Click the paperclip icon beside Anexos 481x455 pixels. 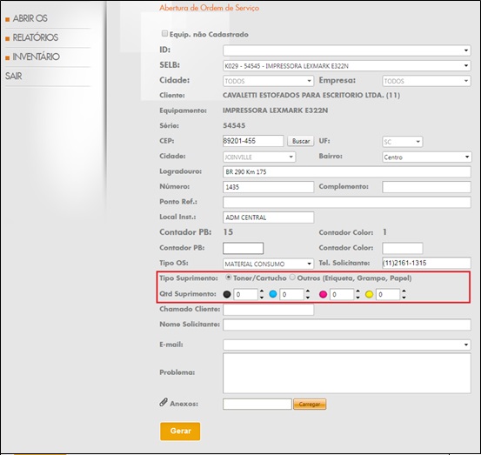[x=164, y=402]
